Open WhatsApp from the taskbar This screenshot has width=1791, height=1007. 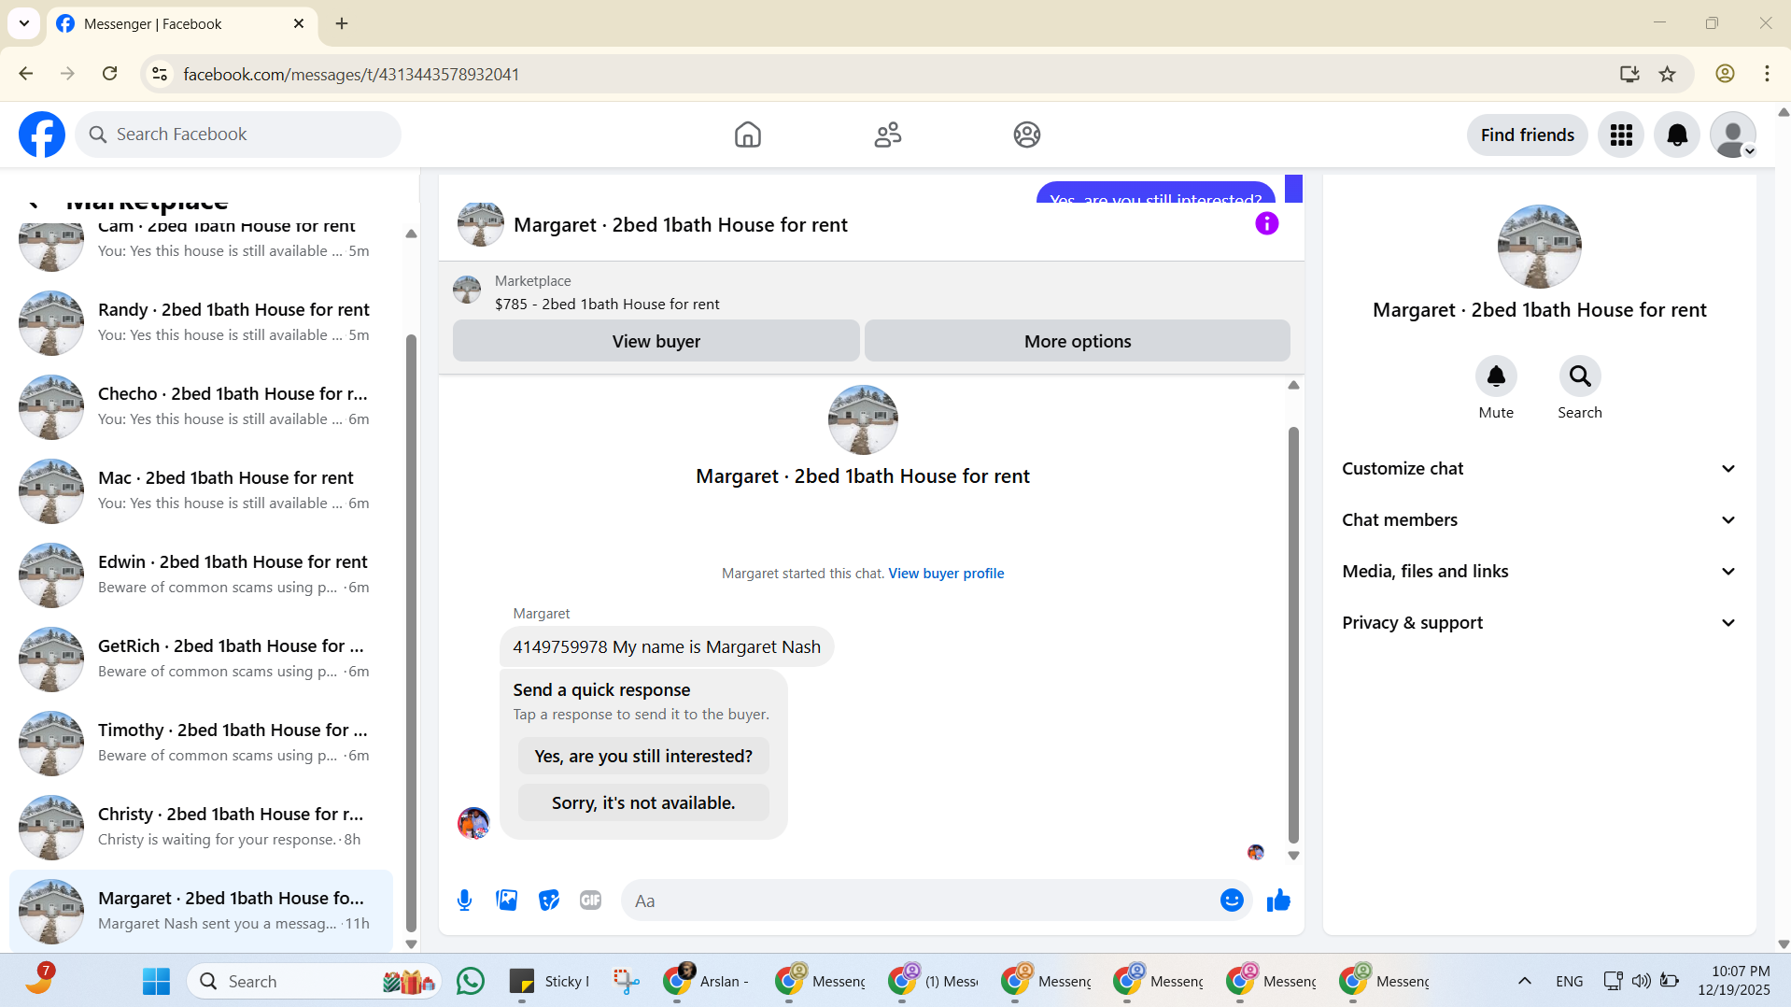pyautogui.click(x=471, y=981)
